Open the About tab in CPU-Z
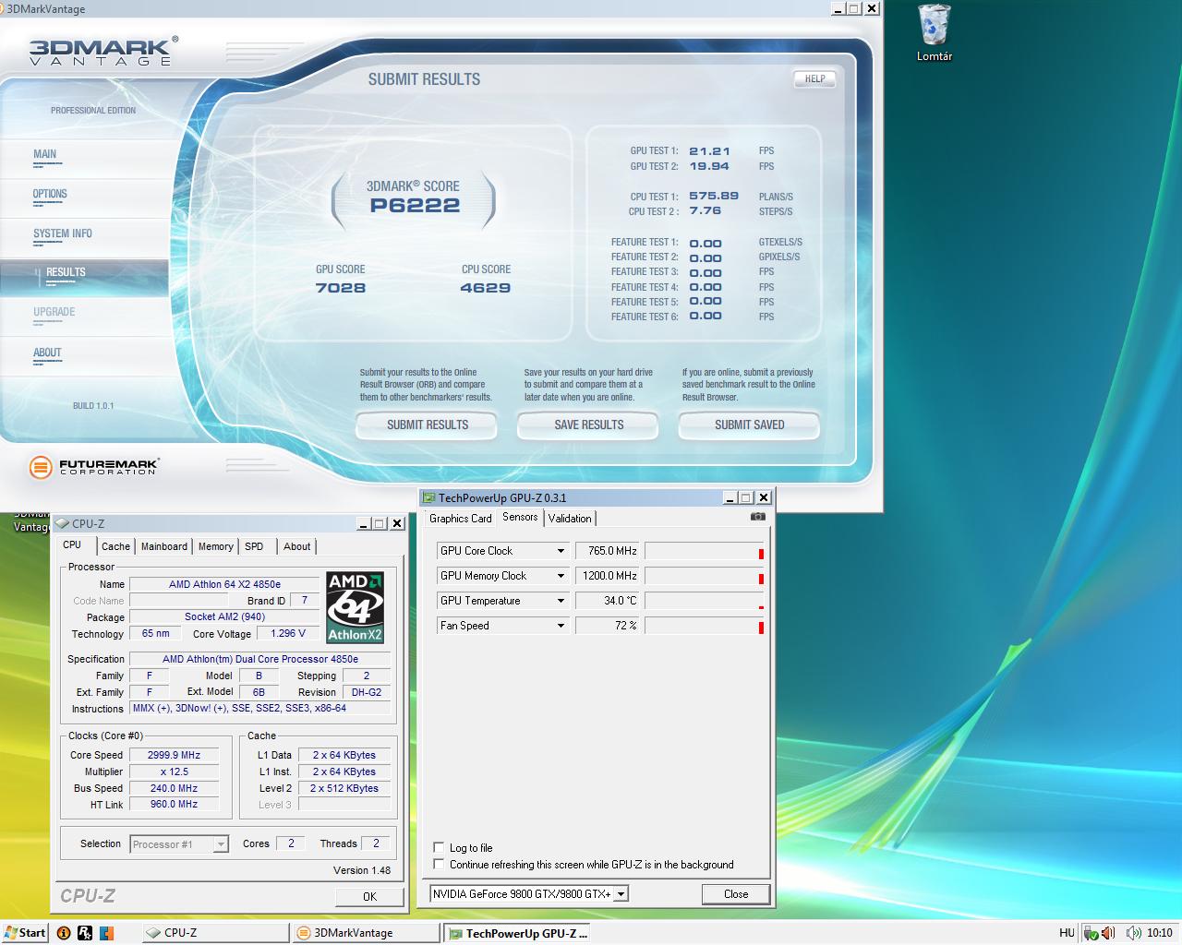 pos(297,546)
